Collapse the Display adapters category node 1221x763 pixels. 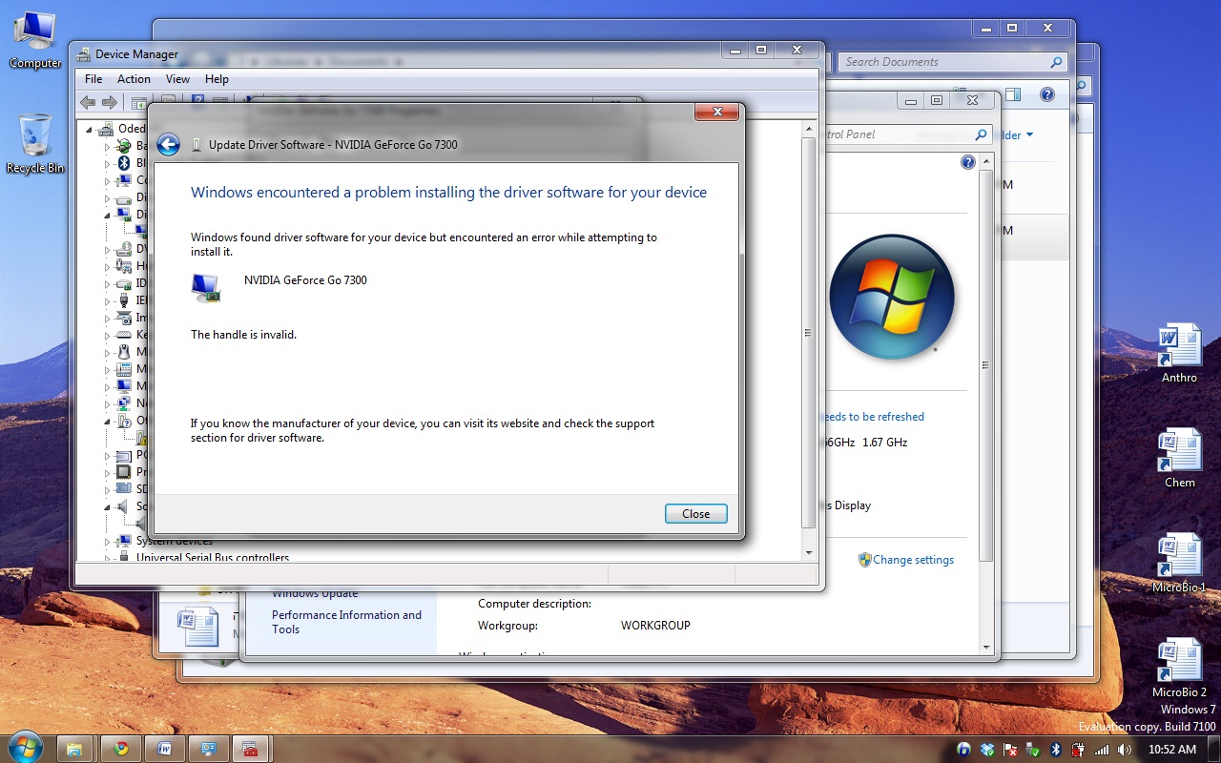pyautogui.click(x=108, y=215)
